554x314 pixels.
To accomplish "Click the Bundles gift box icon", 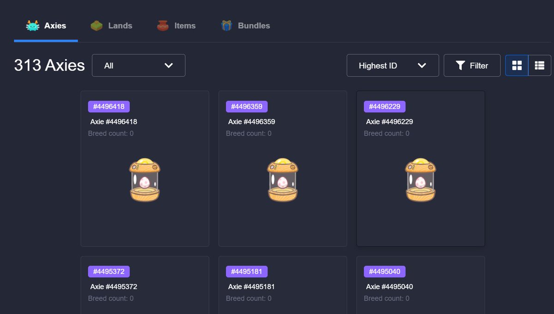I will (226, 26).
